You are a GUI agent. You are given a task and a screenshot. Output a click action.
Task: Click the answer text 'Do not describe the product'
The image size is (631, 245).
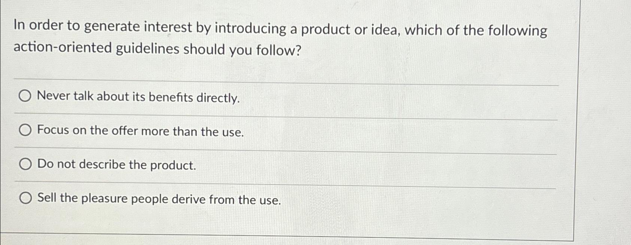point(115,165)
